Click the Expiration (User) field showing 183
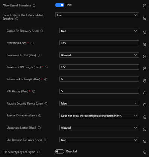The width and height of the screenshot is (149, 157). pos(99,43)
